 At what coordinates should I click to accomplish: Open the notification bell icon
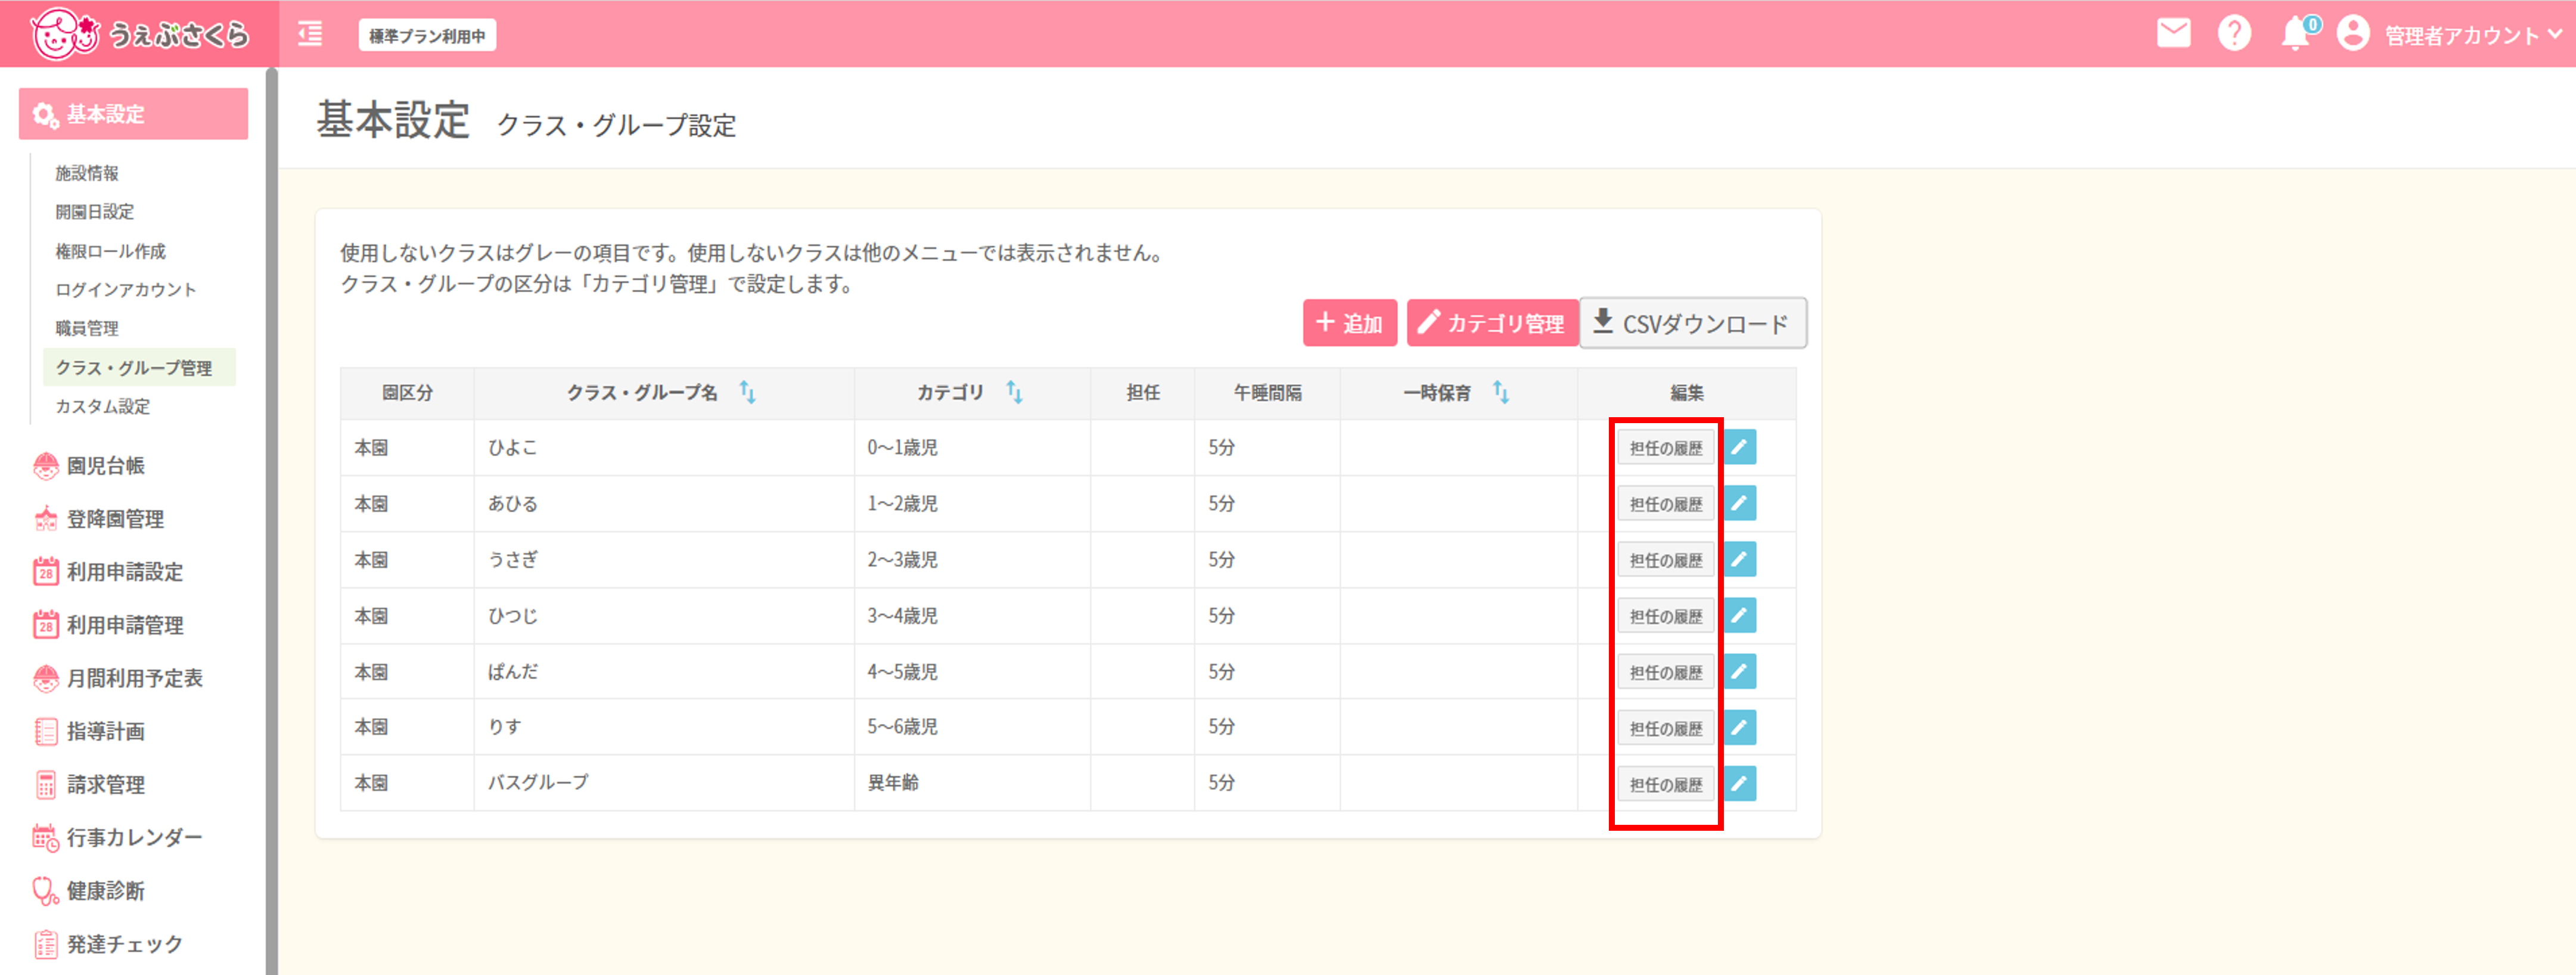click(x=2295, y=34)
